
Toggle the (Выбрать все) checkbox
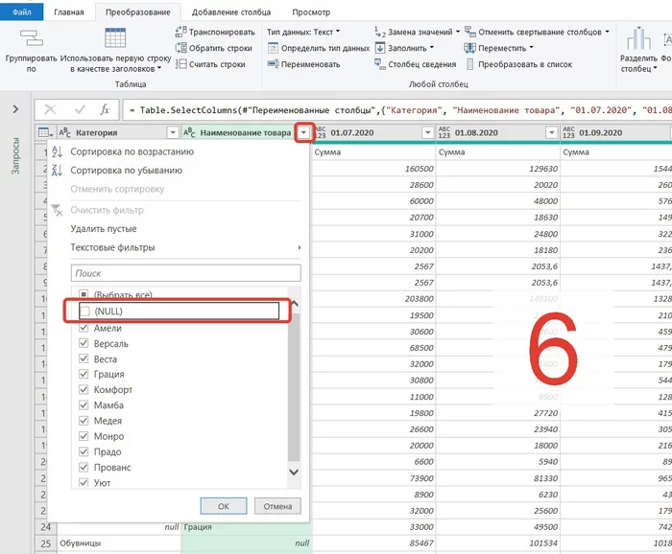(84, 294)
